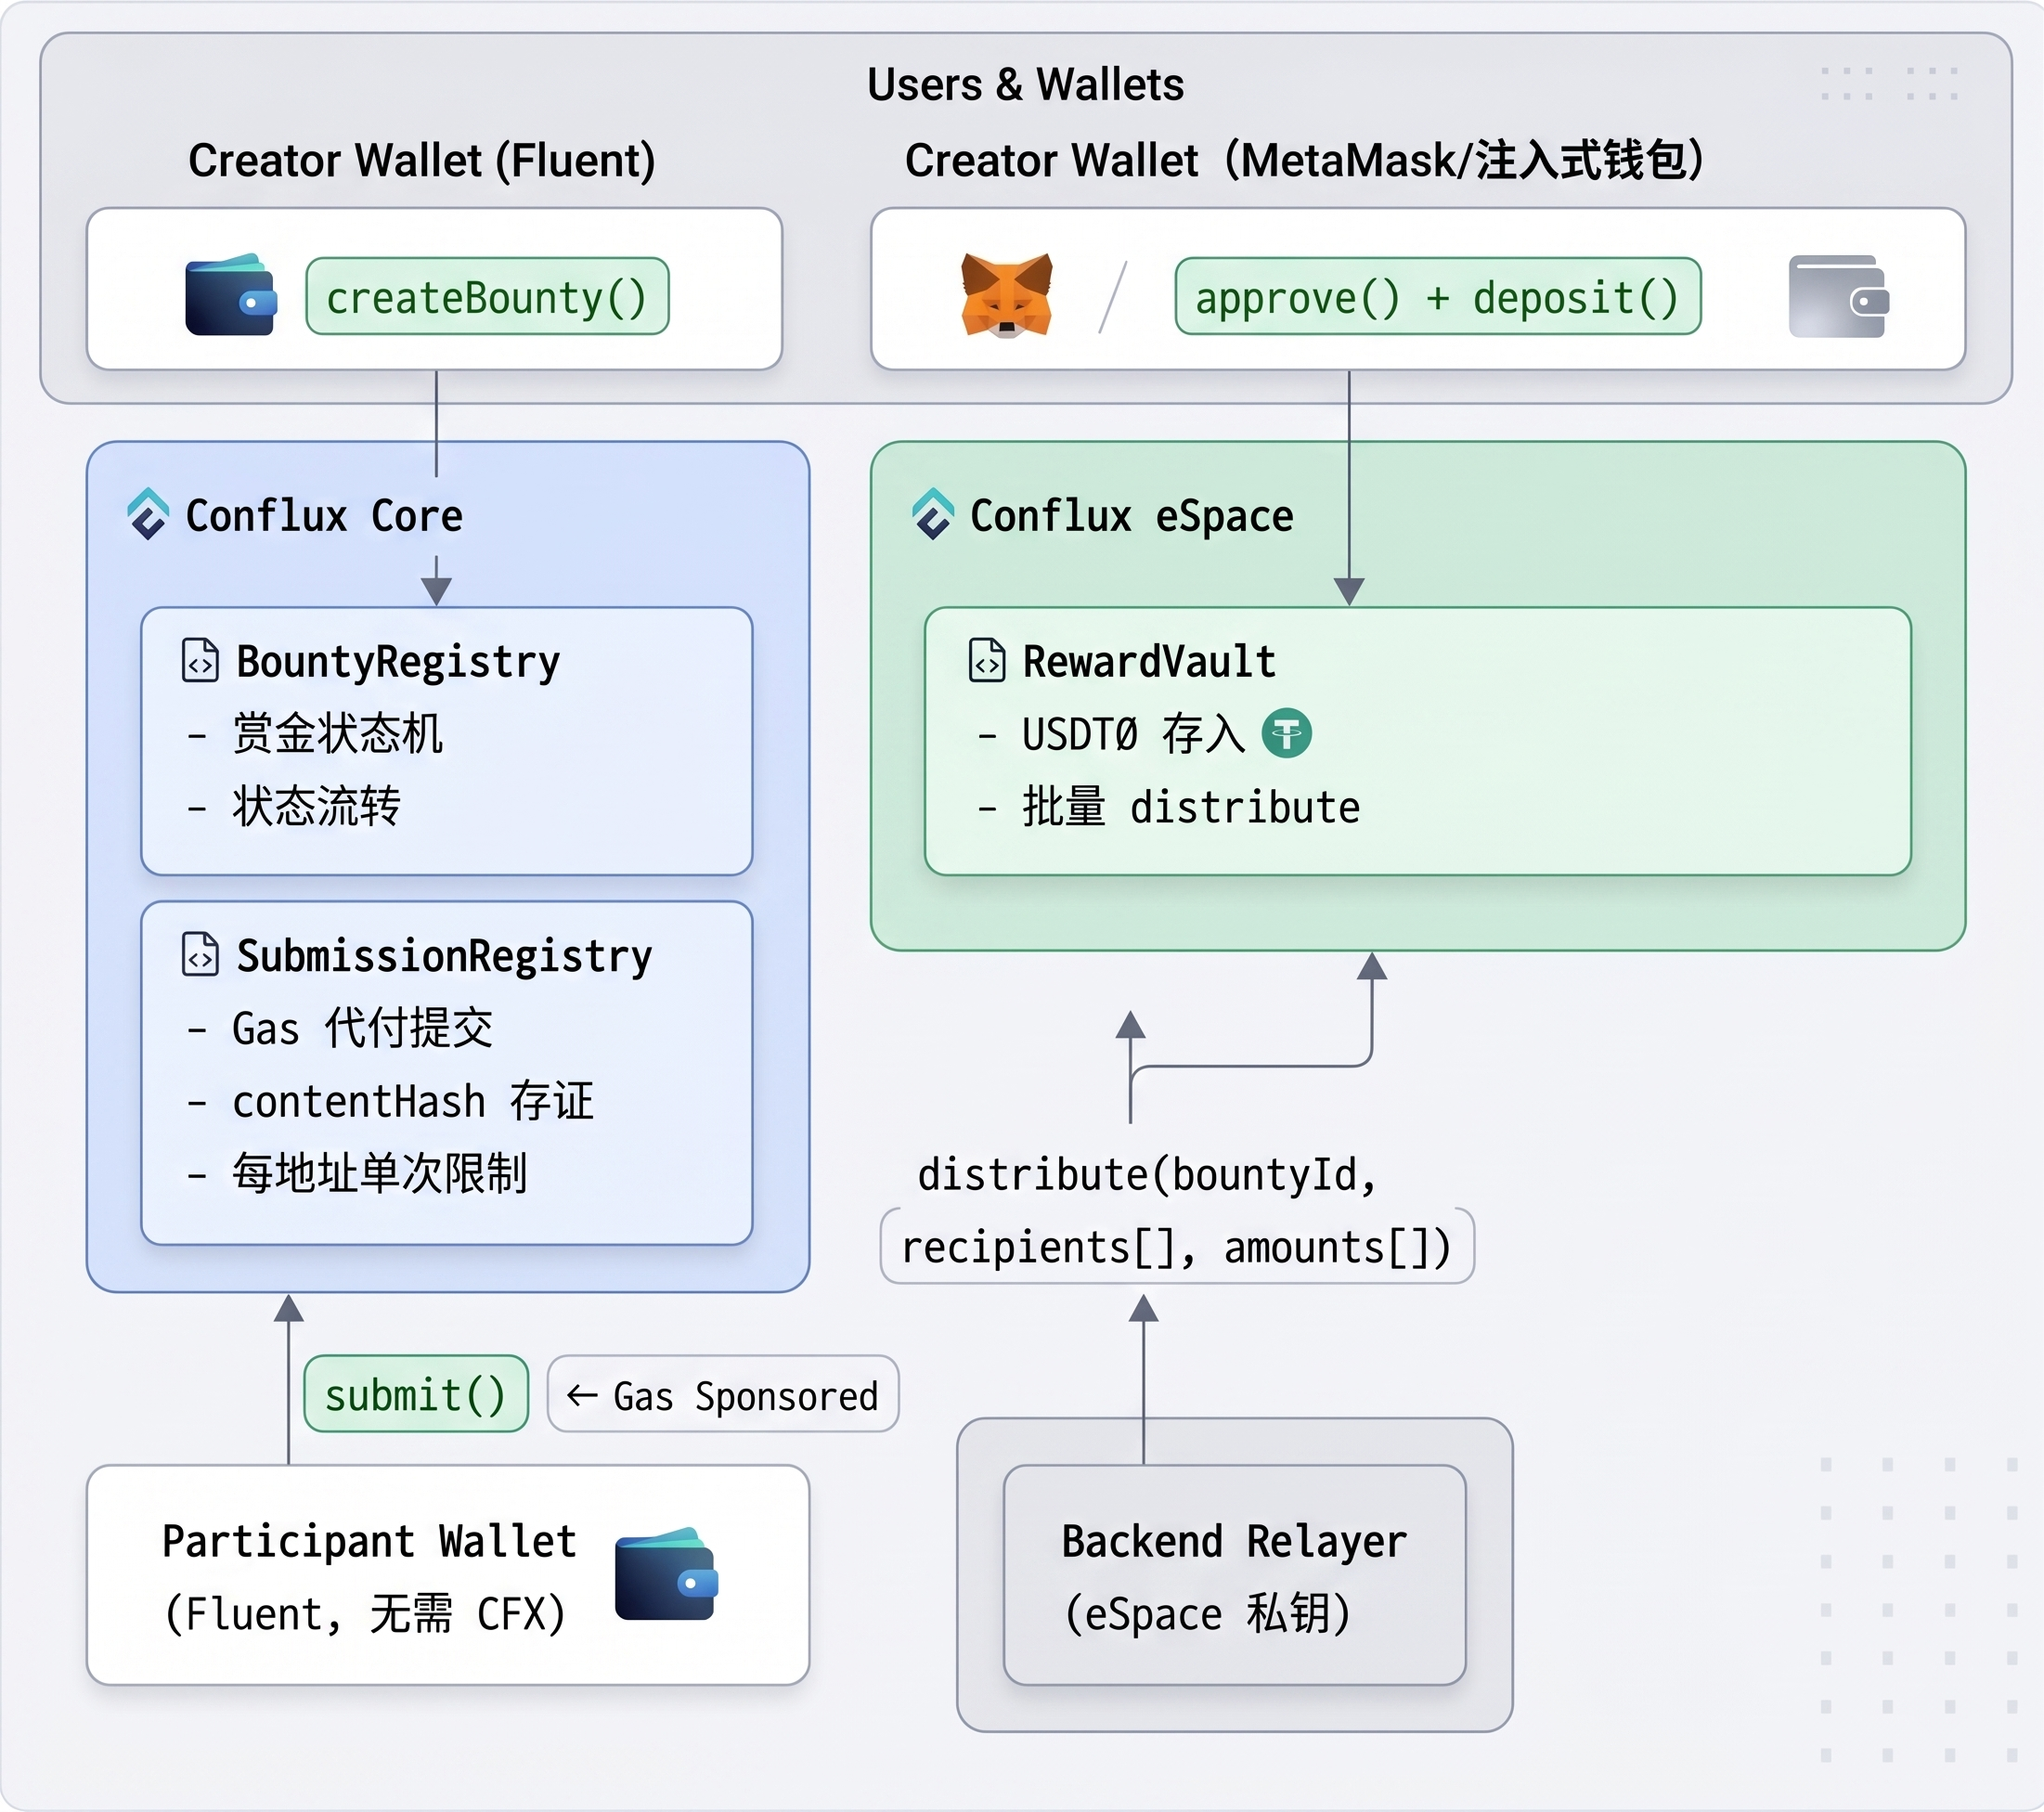Image resolution: width=2044 pixels, height=1812 pixels.
Task: Click the code file icon beside SubmissionRegistry
Action: (x=200, y=954)
